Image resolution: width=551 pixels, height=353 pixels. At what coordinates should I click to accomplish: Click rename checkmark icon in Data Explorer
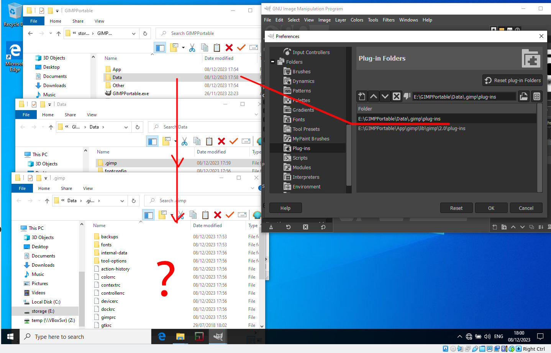[234, 141]
